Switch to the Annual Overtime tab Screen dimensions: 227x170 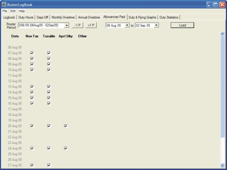point(89,17)
